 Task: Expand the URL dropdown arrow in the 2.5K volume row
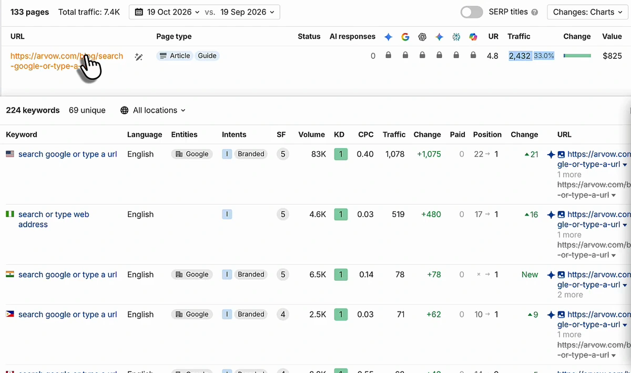pyautogui.click(x=625, y=325)
